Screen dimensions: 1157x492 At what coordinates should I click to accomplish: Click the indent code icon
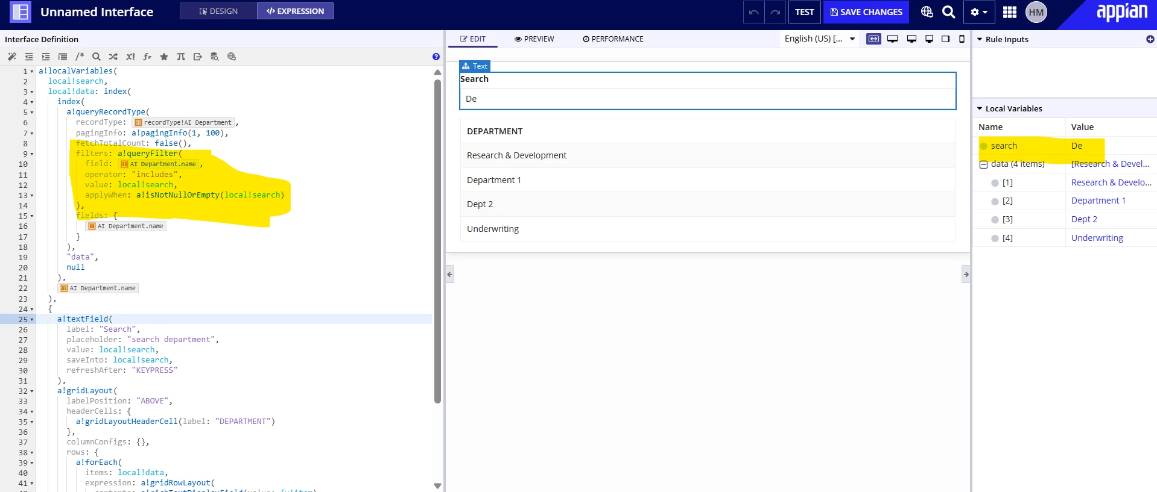(46, 57)
